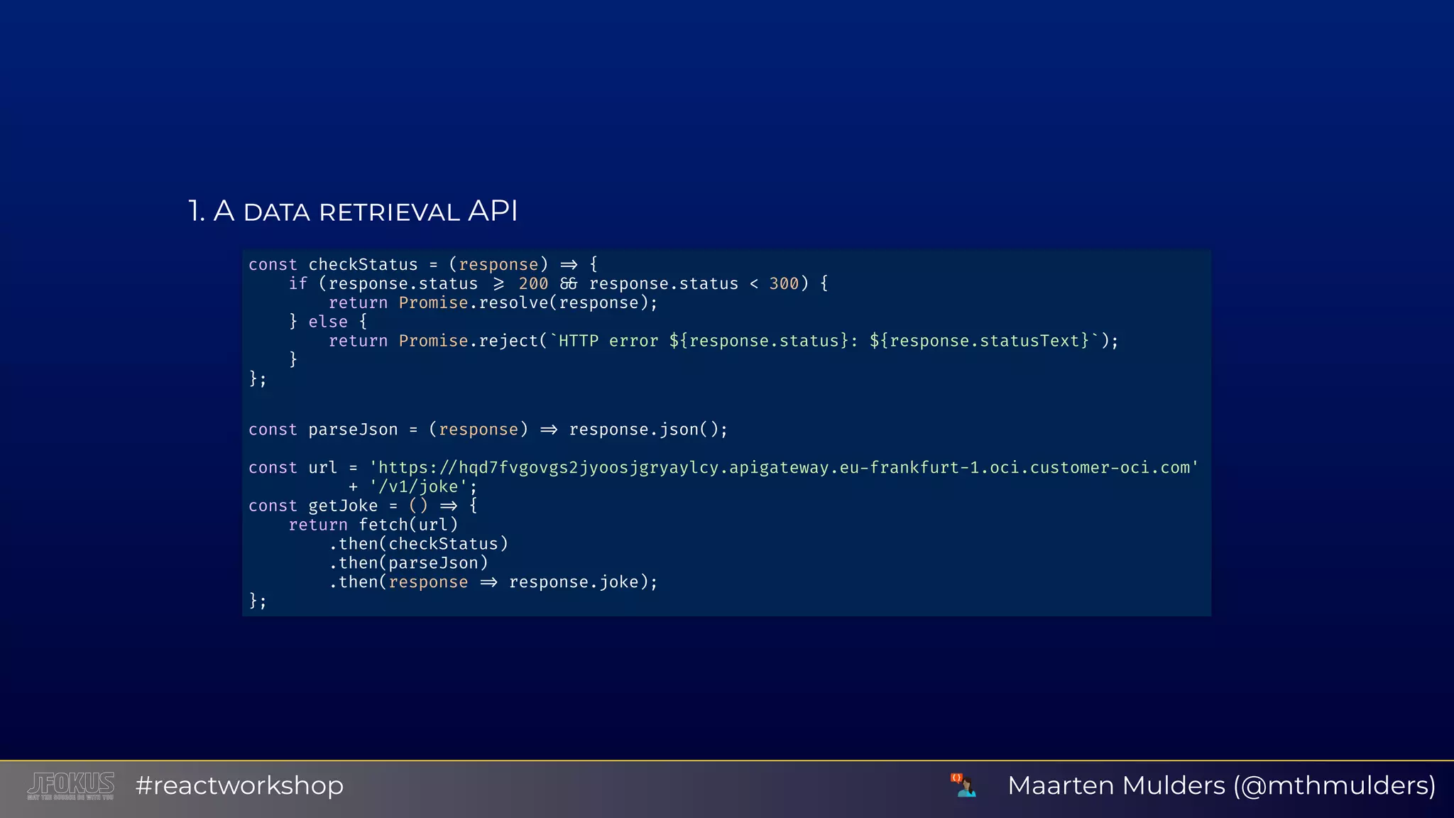Click the 'return fetch(url)' code line
Image resolution: width=1454 pixels, height=818 pixels.
(x=373, y=525)
